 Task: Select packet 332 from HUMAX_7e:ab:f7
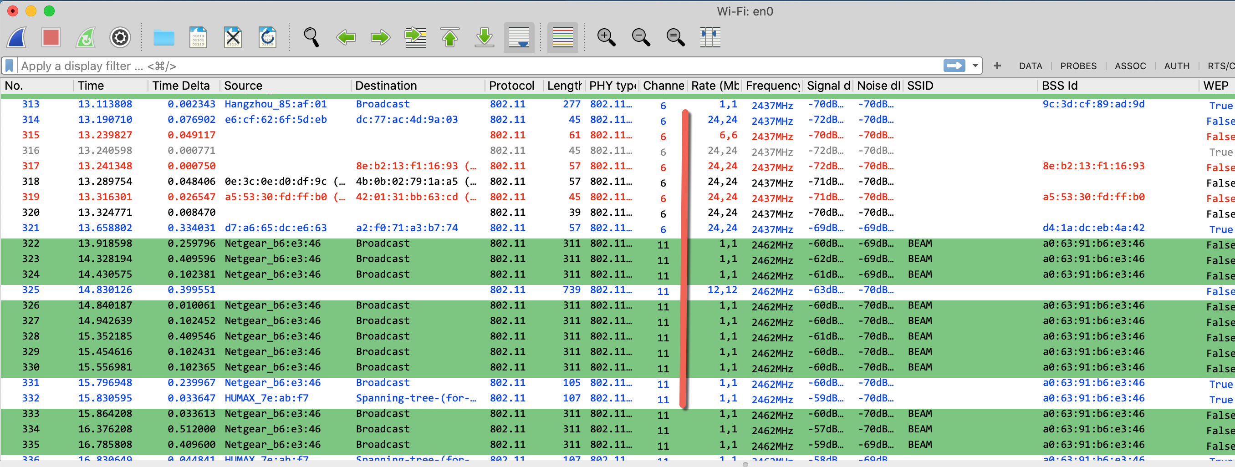[266, 398]
